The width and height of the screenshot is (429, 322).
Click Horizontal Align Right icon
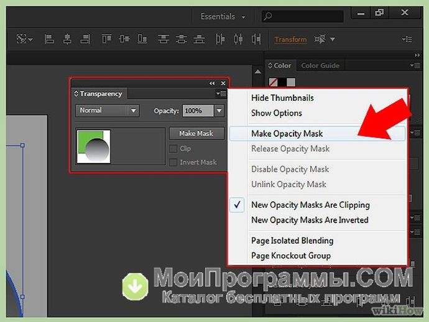85,39
